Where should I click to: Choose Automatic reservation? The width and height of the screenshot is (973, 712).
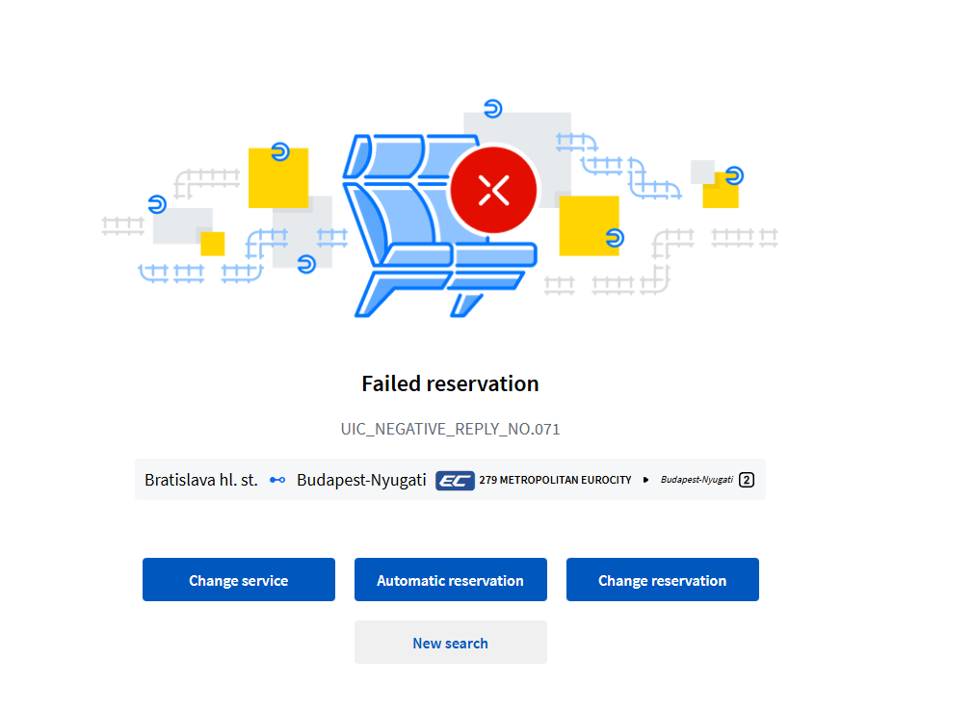tap(450, 580)
